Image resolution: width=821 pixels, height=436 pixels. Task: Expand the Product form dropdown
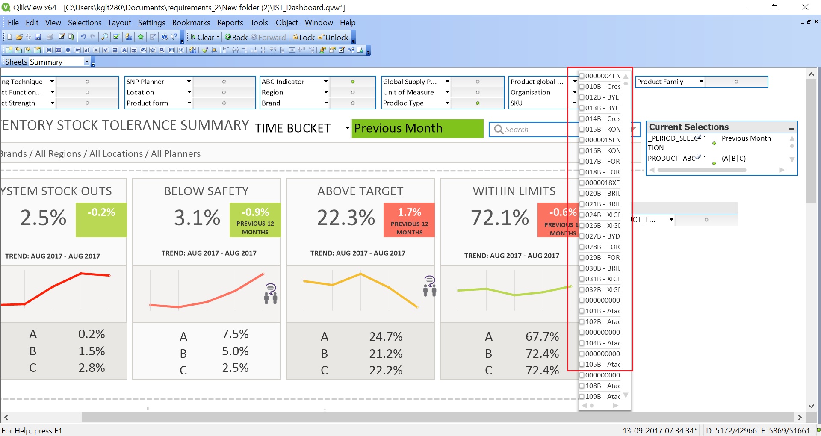[x=189, y=103]
